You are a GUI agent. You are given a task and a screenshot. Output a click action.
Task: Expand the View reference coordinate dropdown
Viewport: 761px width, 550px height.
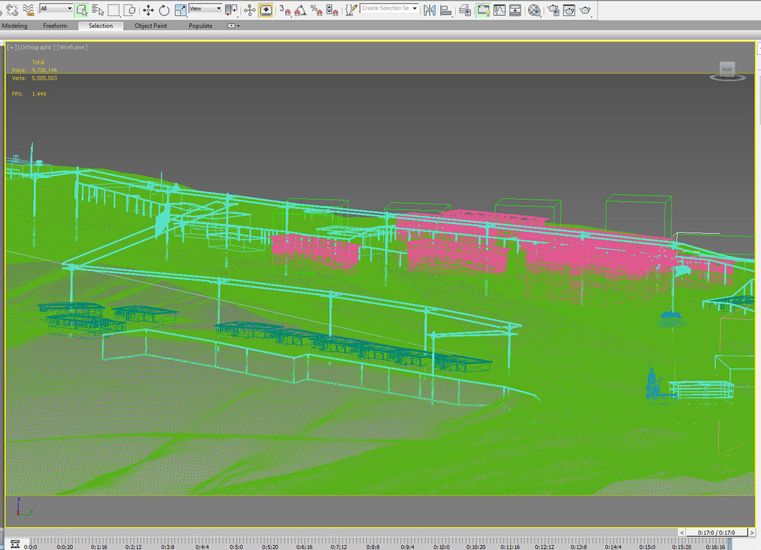point(205,9)
